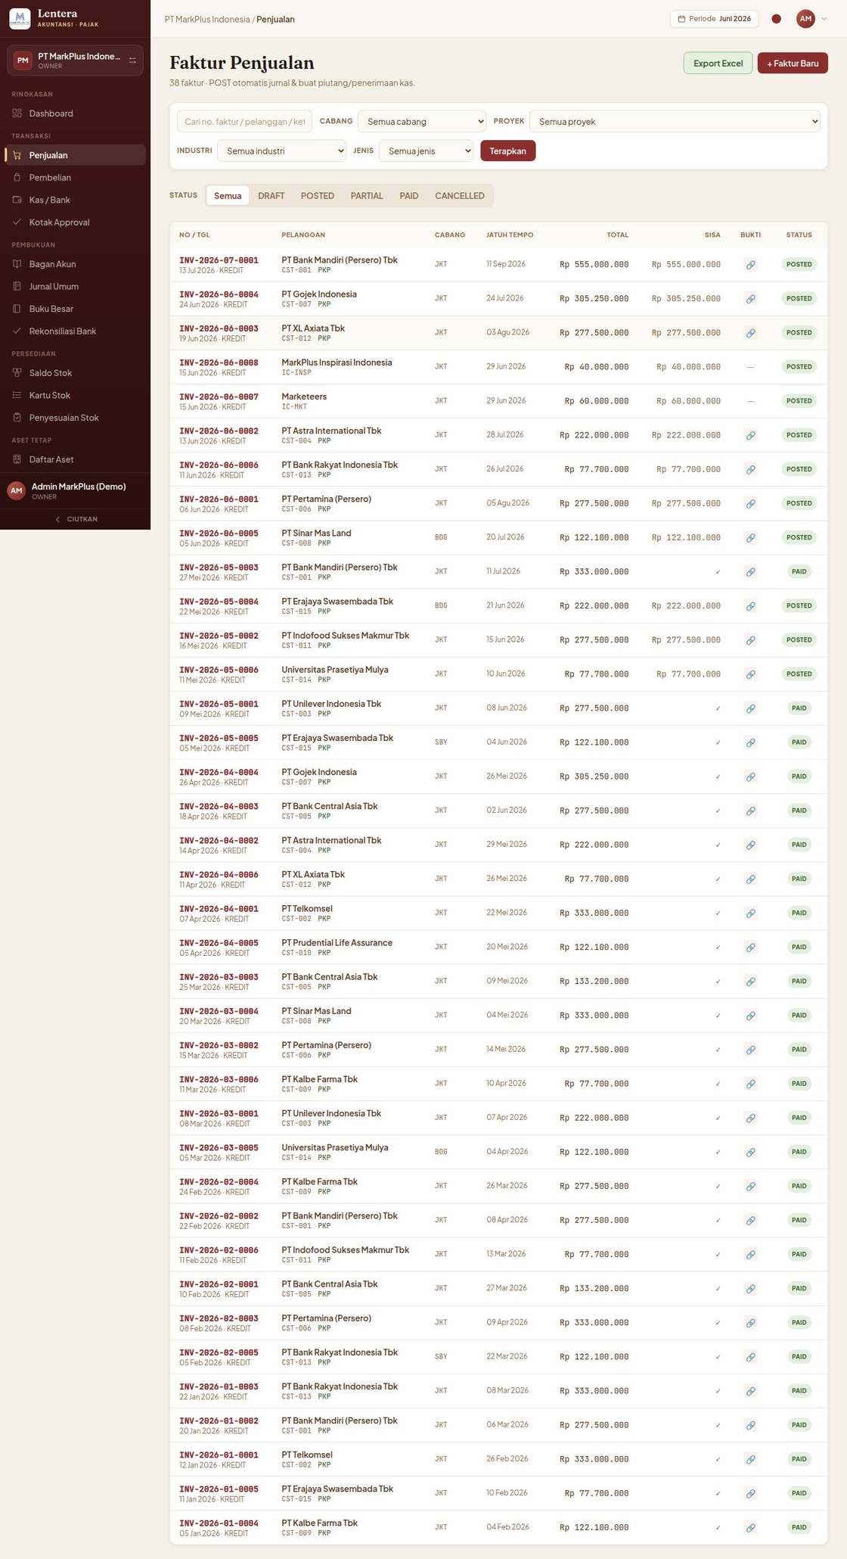Viewport: 847px width, 1559px height.
Task: Click the AM user avatar in header
Action: click(805, 19)
